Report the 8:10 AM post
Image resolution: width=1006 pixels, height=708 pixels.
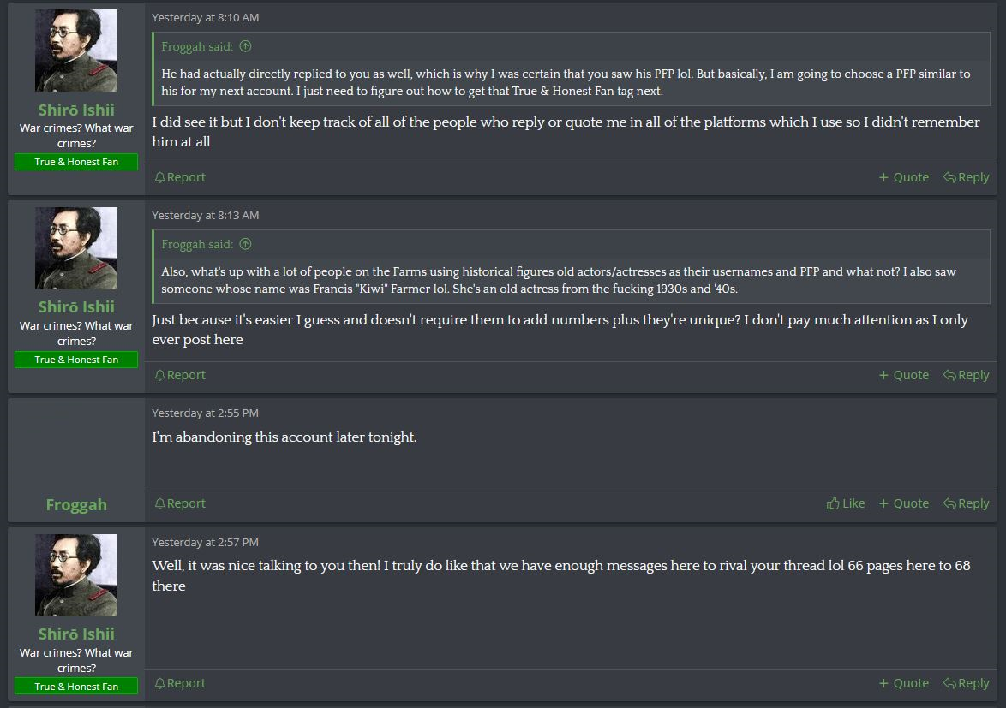pyautogui.click(x=180, y=177)
